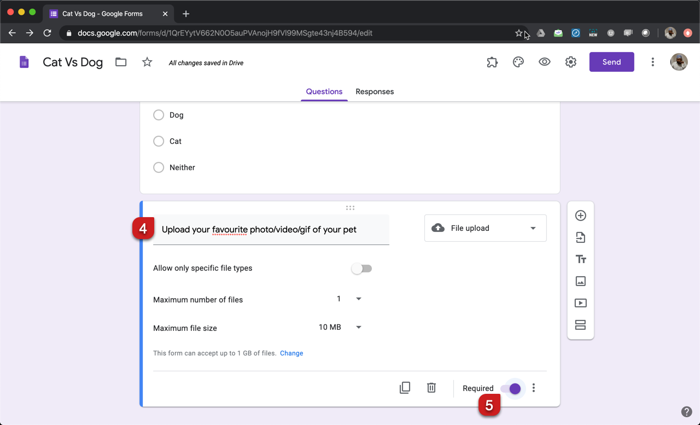Select the Cat radio option

coord(159,141)
